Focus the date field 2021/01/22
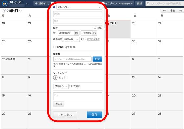 [66, 33]
